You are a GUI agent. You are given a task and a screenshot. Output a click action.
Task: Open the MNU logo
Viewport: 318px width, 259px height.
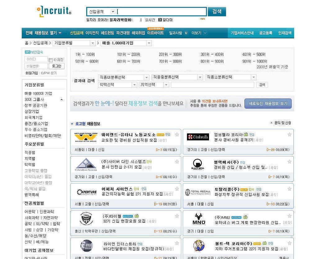pyautogui.click(x=199, y=219)
